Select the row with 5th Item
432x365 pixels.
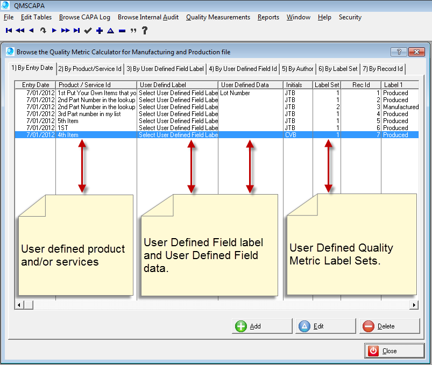(x=97, y=121)
